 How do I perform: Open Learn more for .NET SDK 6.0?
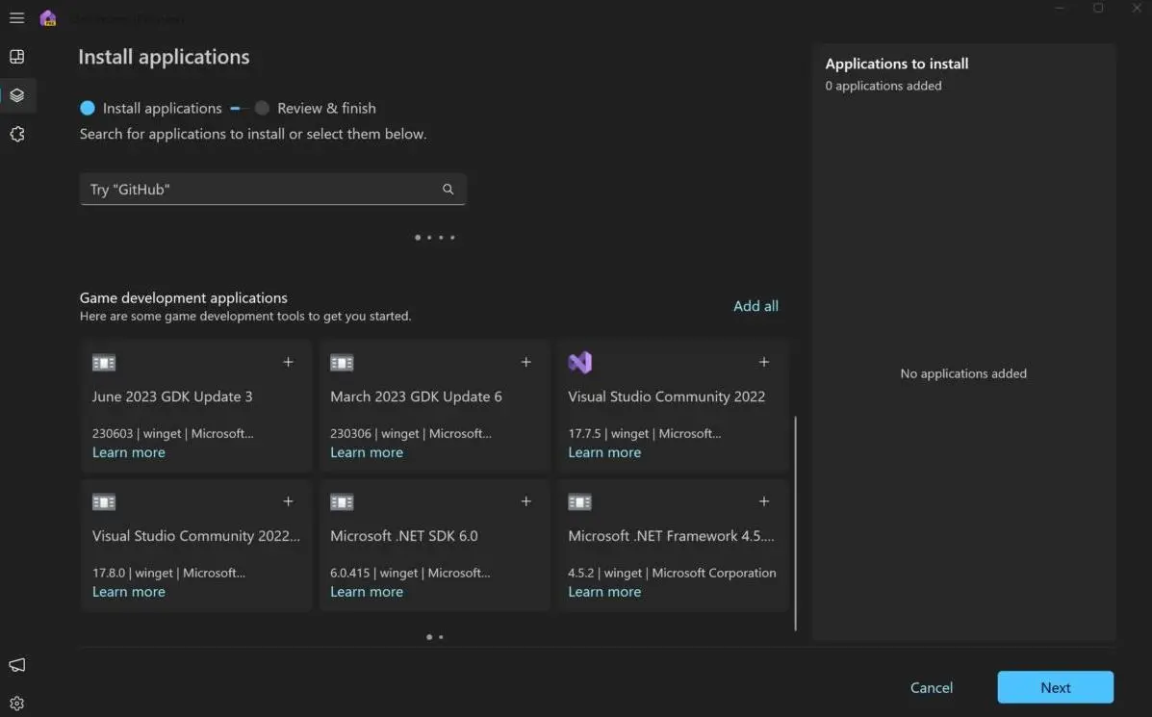367,592
